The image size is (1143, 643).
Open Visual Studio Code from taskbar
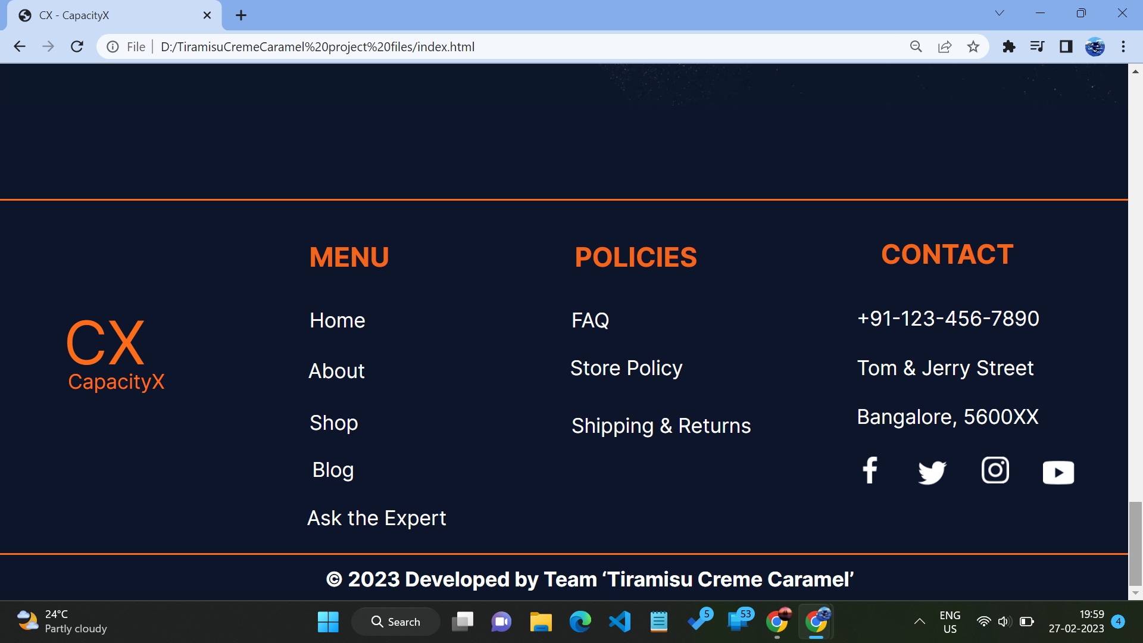point(620,622)
